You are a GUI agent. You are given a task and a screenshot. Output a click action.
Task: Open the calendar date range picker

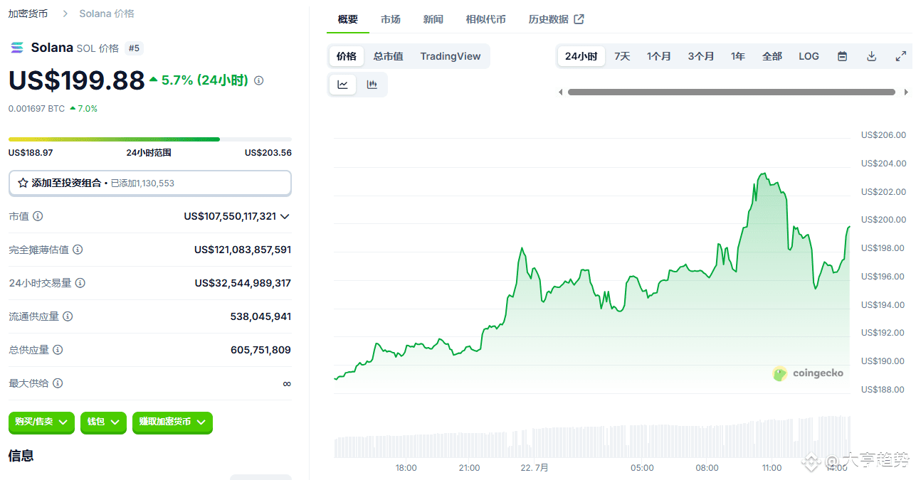pos(842,56)
